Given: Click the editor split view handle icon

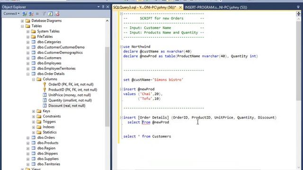Looking at the screenshot, I should [298, 14].
